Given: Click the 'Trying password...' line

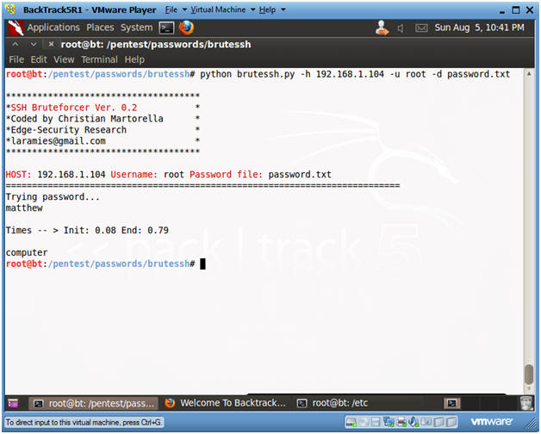Looking at the screenshot, I should (x=53, y=196).
